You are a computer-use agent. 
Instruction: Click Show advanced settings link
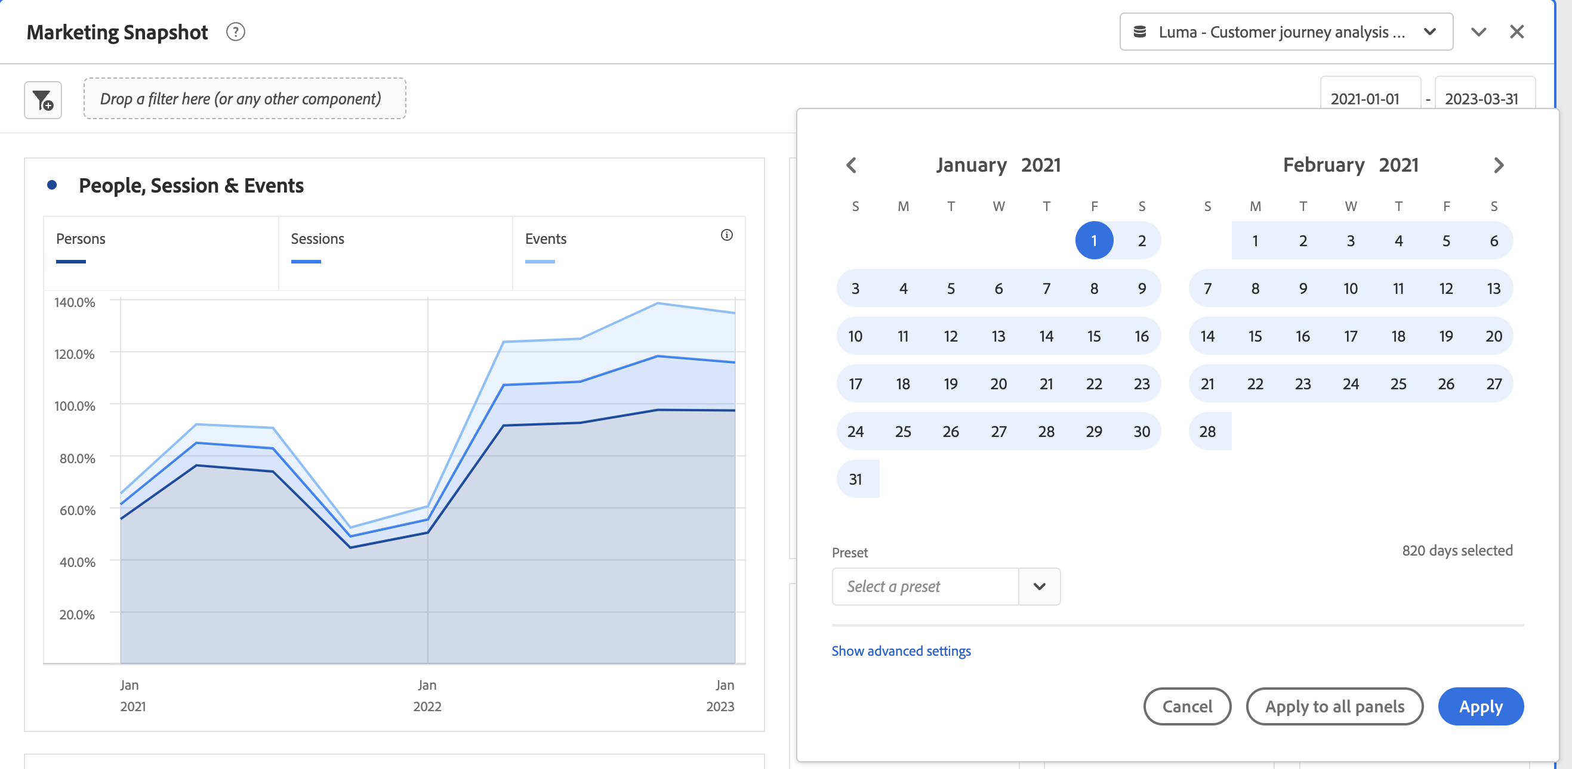click(901, 651)
